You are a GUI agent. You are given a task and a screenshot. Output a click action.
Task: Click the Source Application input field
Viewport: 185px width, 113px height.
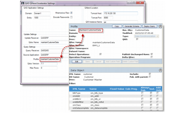tap(55, 55)
